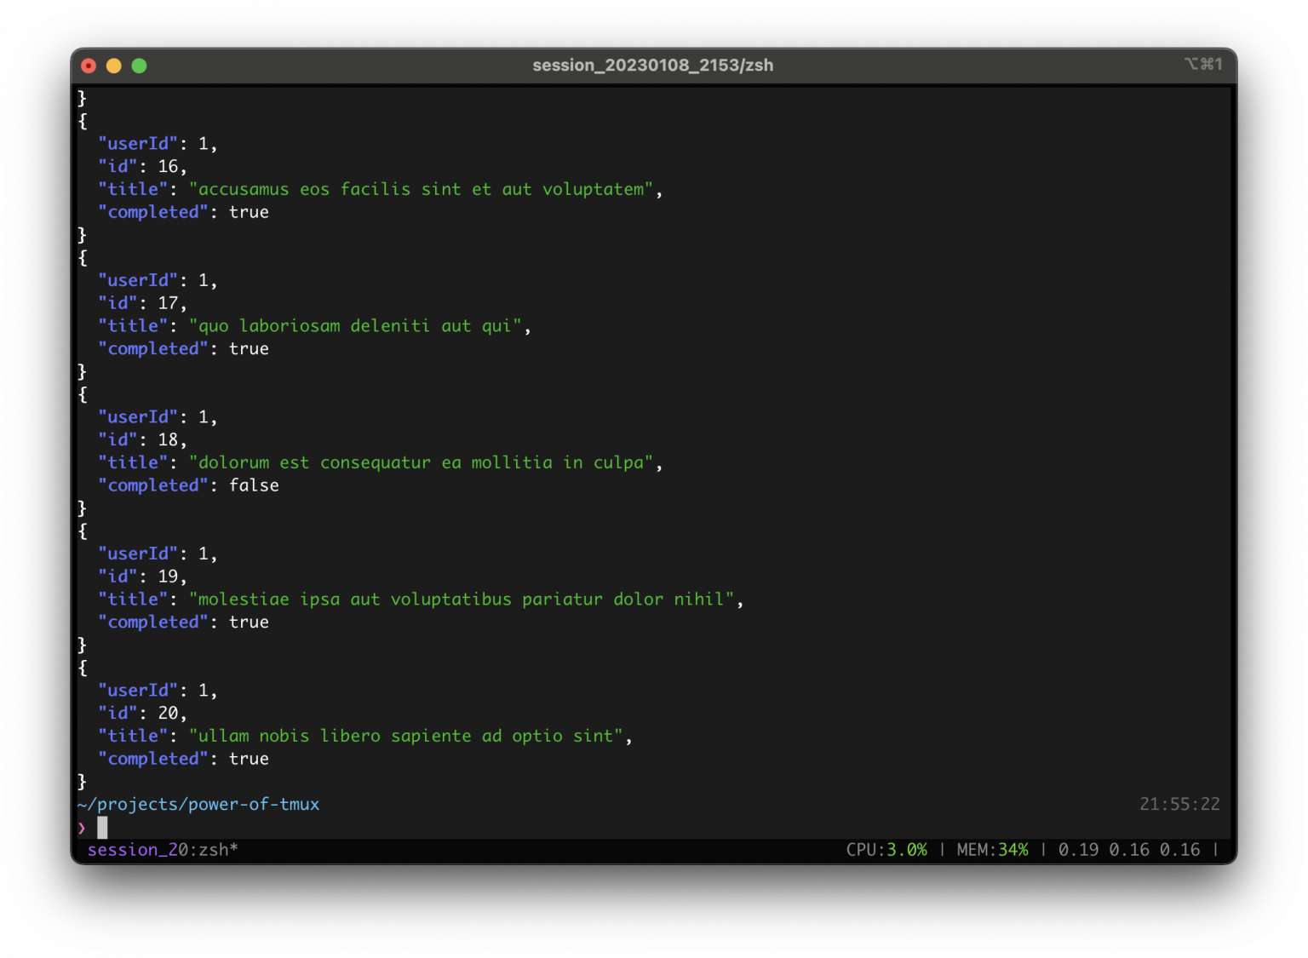Click the CPU:3.0% status entry
The image size is (1308, 958).
[x=886, y=850]
